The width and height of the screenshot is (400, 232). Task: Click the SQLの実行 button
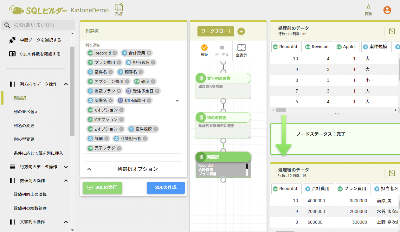[x=102, y=188]
